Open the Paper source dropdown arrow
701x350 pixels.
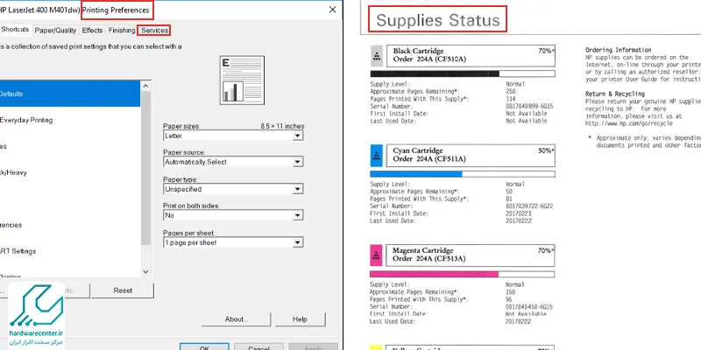[298, 162]
